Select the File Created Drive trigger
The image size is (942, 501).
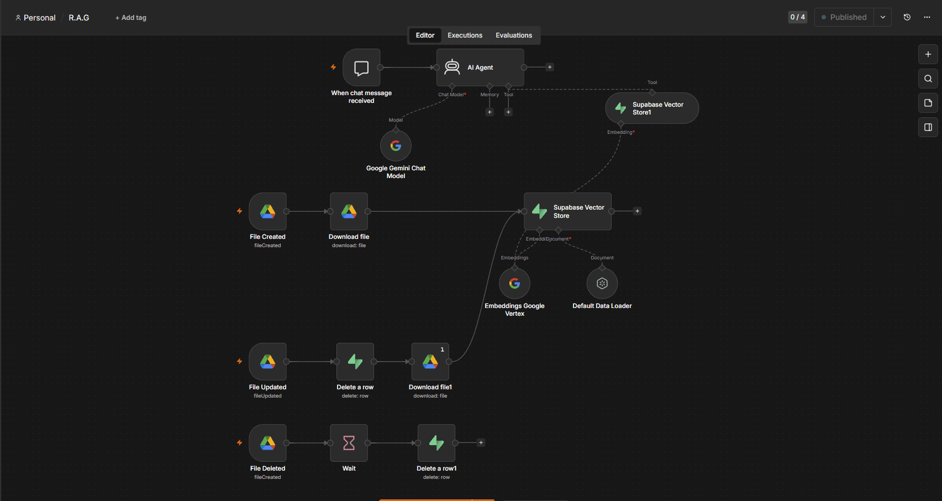pyautogui.click(x=267, y=211)
